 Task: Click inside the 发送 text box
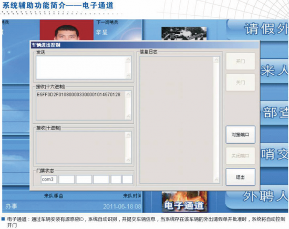pos(81,67)
